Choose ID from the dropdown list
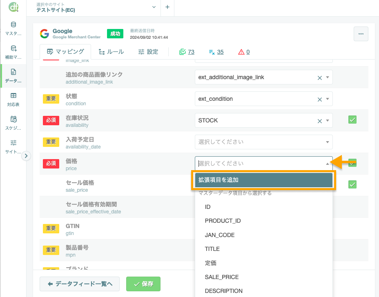 click(264, 207)
